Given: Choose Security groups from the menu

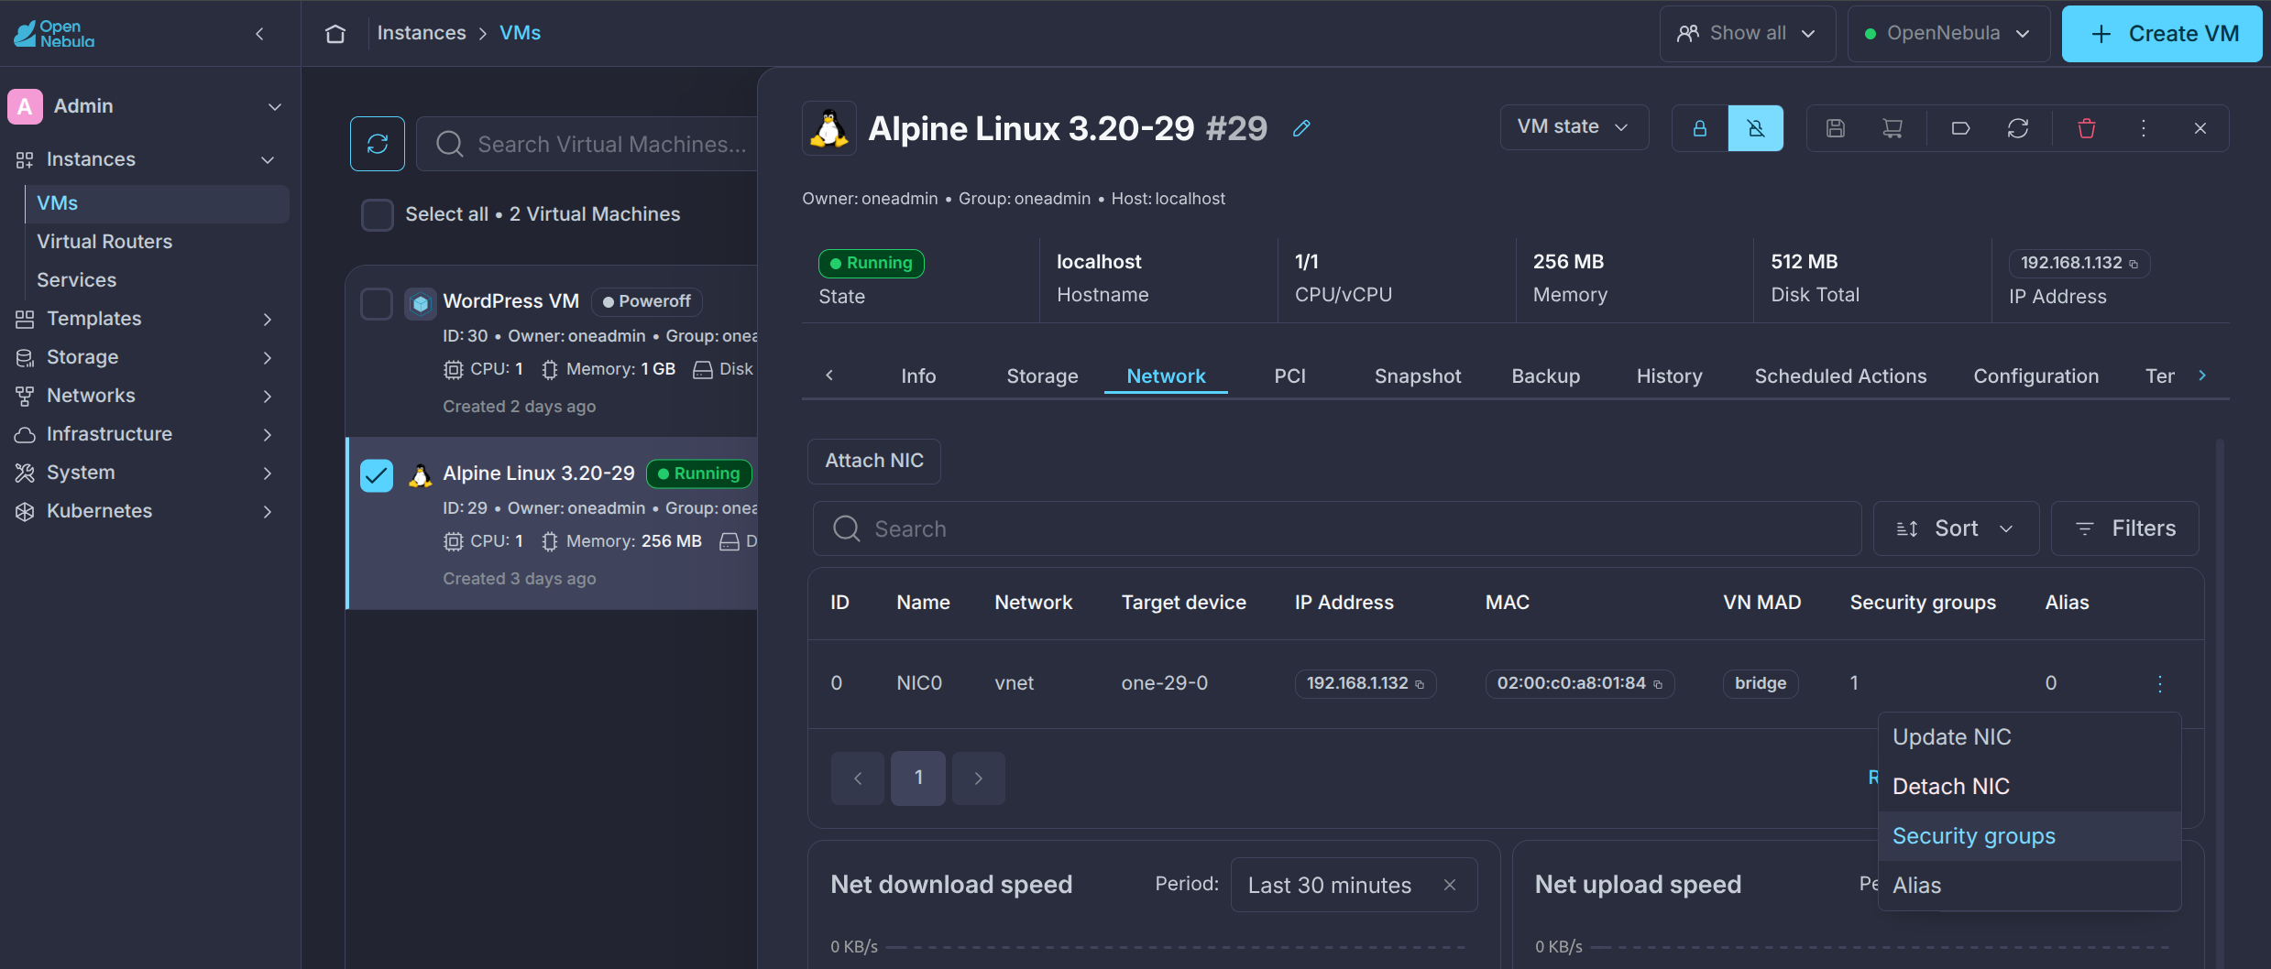Looking at the screenshot, I should point(2029,836).
